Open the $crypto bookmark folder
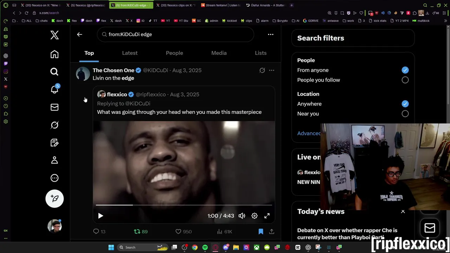The image size is (450, 253). [x=280, y=21]
